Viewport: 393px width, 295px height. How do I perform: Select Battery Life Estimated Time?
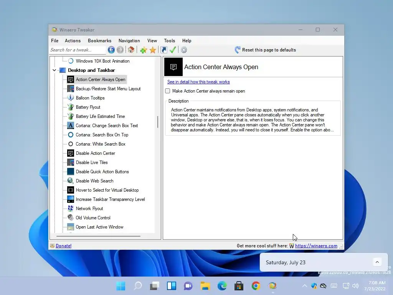100,116
